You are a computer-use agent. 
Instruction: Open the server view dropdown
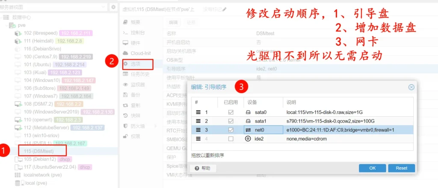click(104, 7)
